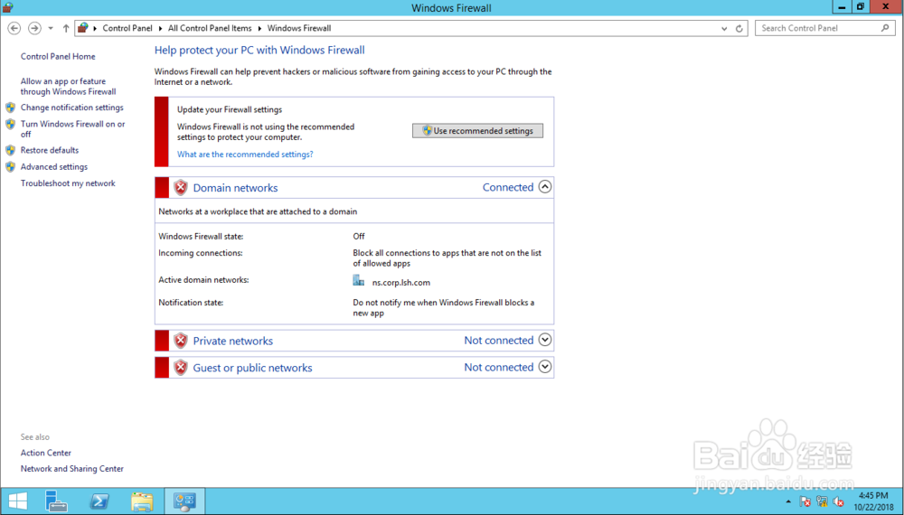Click the Private networks heading
This screenshot has width=904, height=515.
(x=233, y=341)
